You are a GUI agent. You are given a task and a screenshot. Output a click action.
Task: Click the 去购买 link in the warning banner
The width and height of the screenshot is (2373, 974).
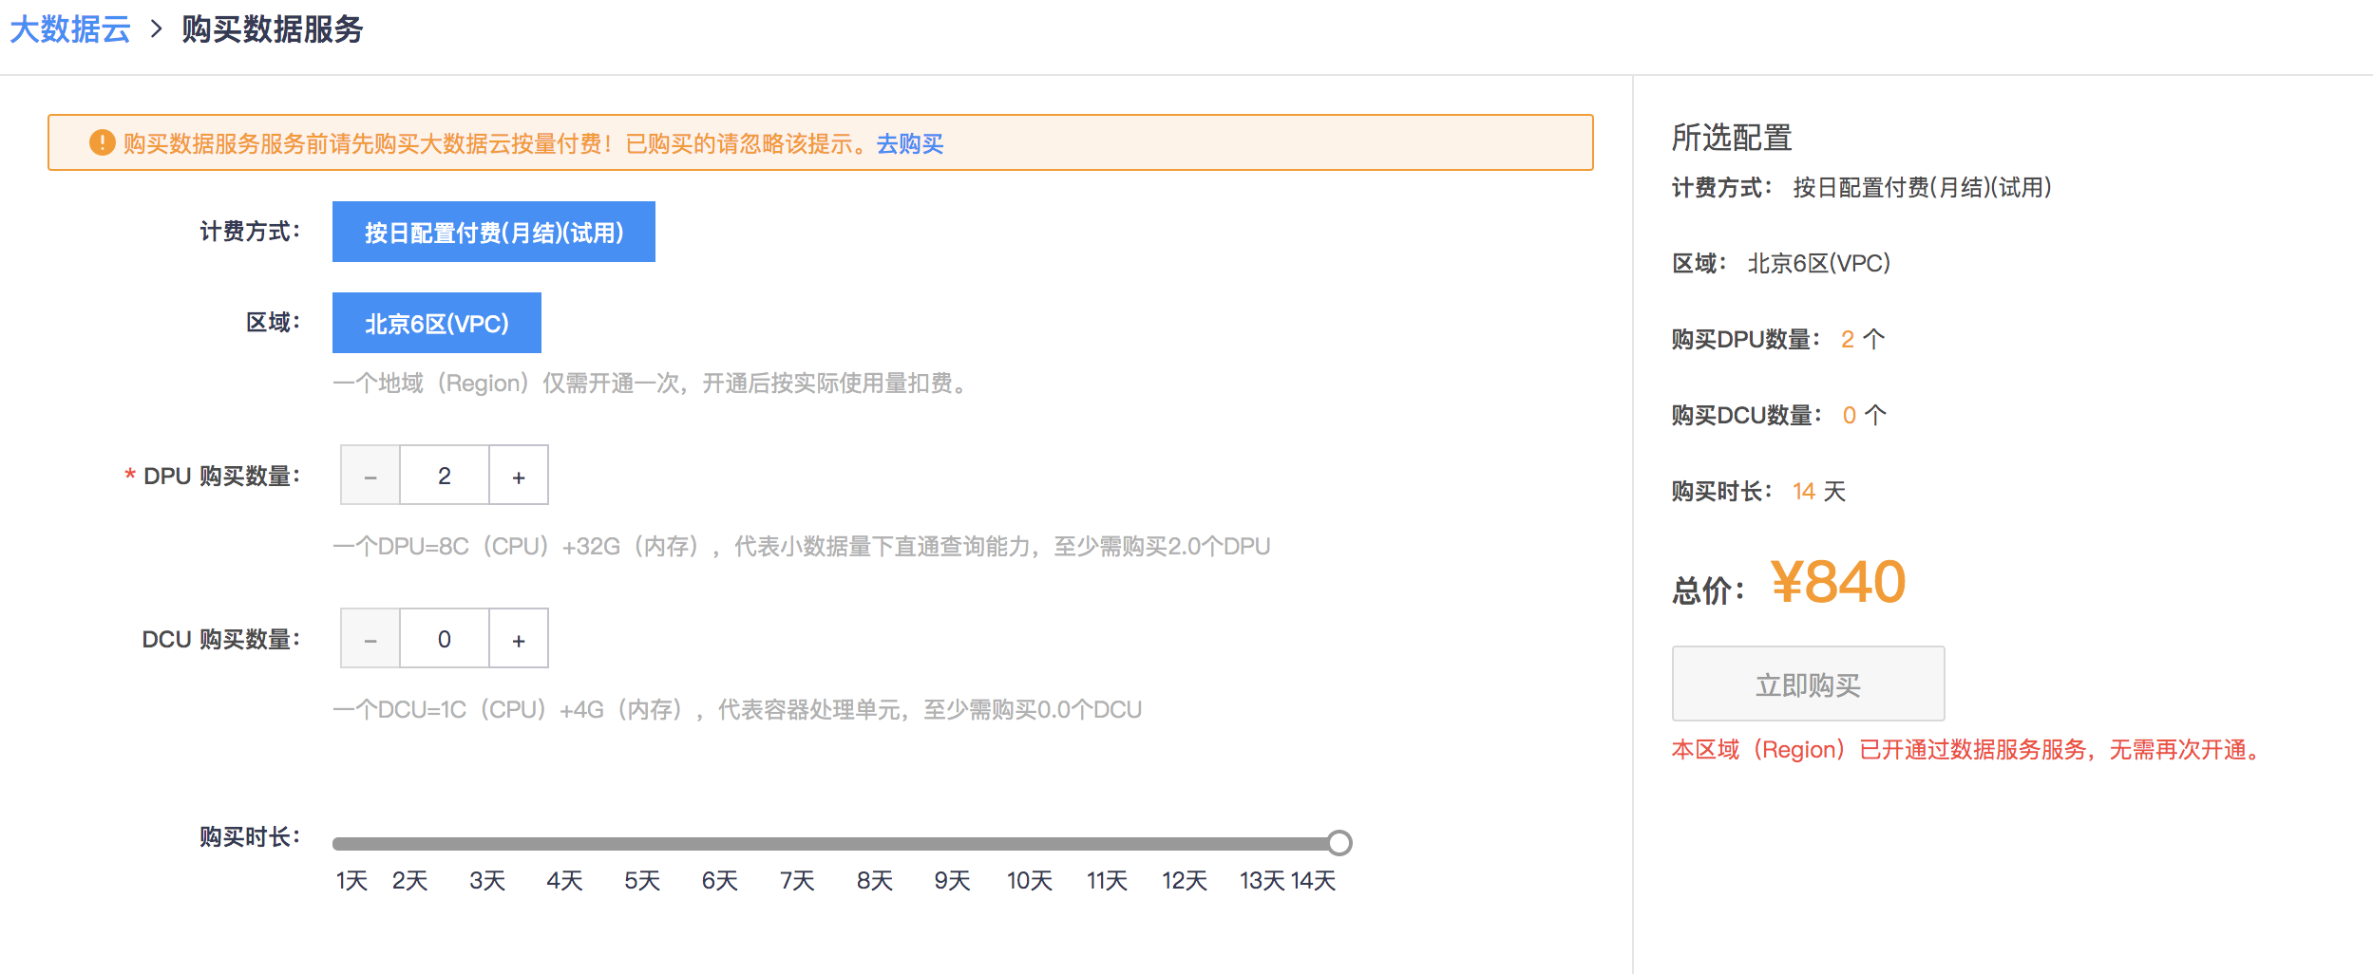(909, 143)
